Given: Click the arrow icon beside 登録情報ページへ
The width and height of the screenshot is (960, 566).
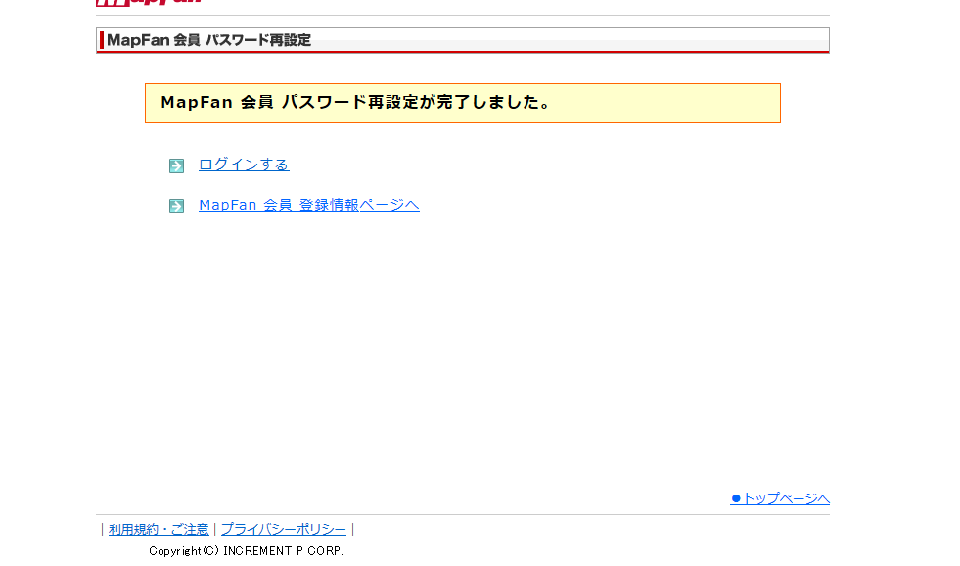Looking at the screenshot, I should (176, 206).
